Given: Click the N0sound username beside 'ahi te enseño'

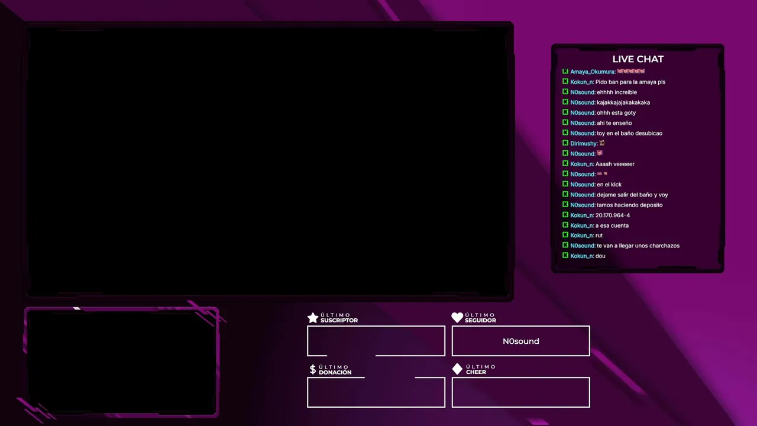Looking at the screenshot, I should (x=583, y=123).
